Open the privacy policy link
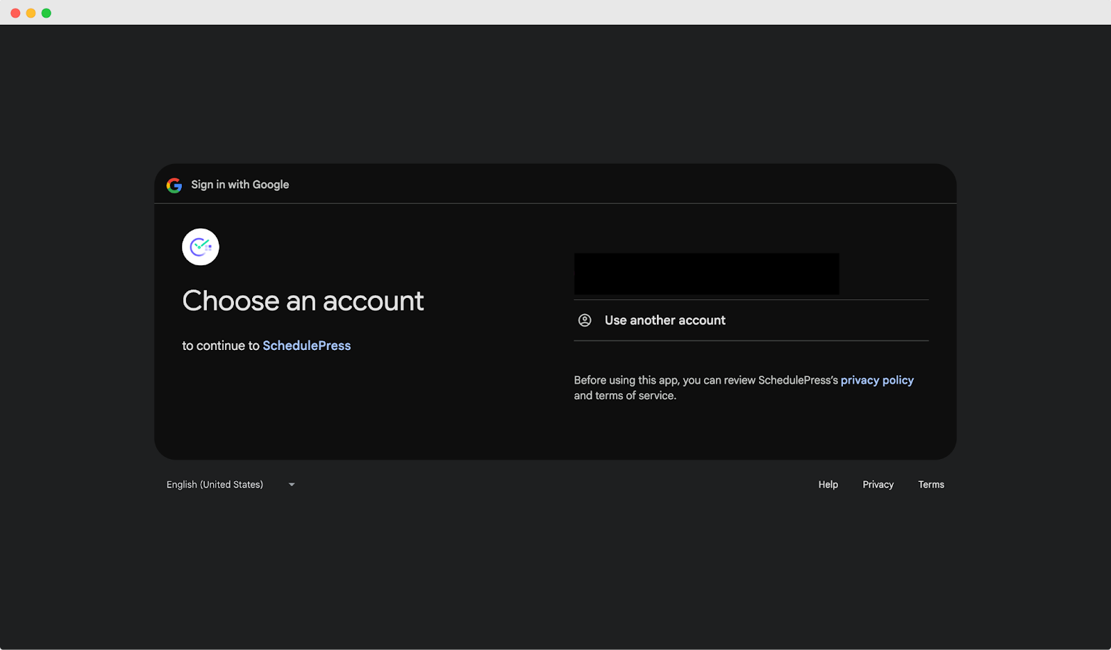1111x650 pixels. 877,380
